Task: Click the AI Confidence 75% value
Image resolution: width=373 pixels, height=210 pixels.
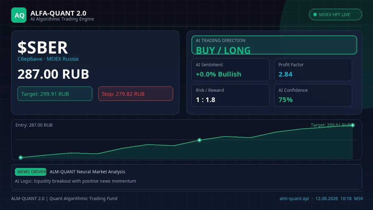Action: point(286,100)
